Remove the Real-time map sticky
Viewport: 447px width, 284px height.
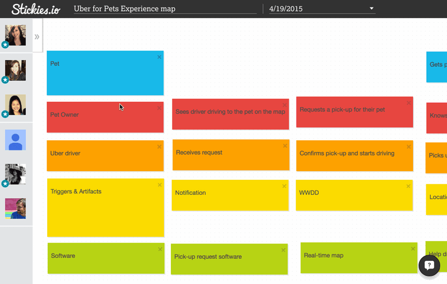413,249
